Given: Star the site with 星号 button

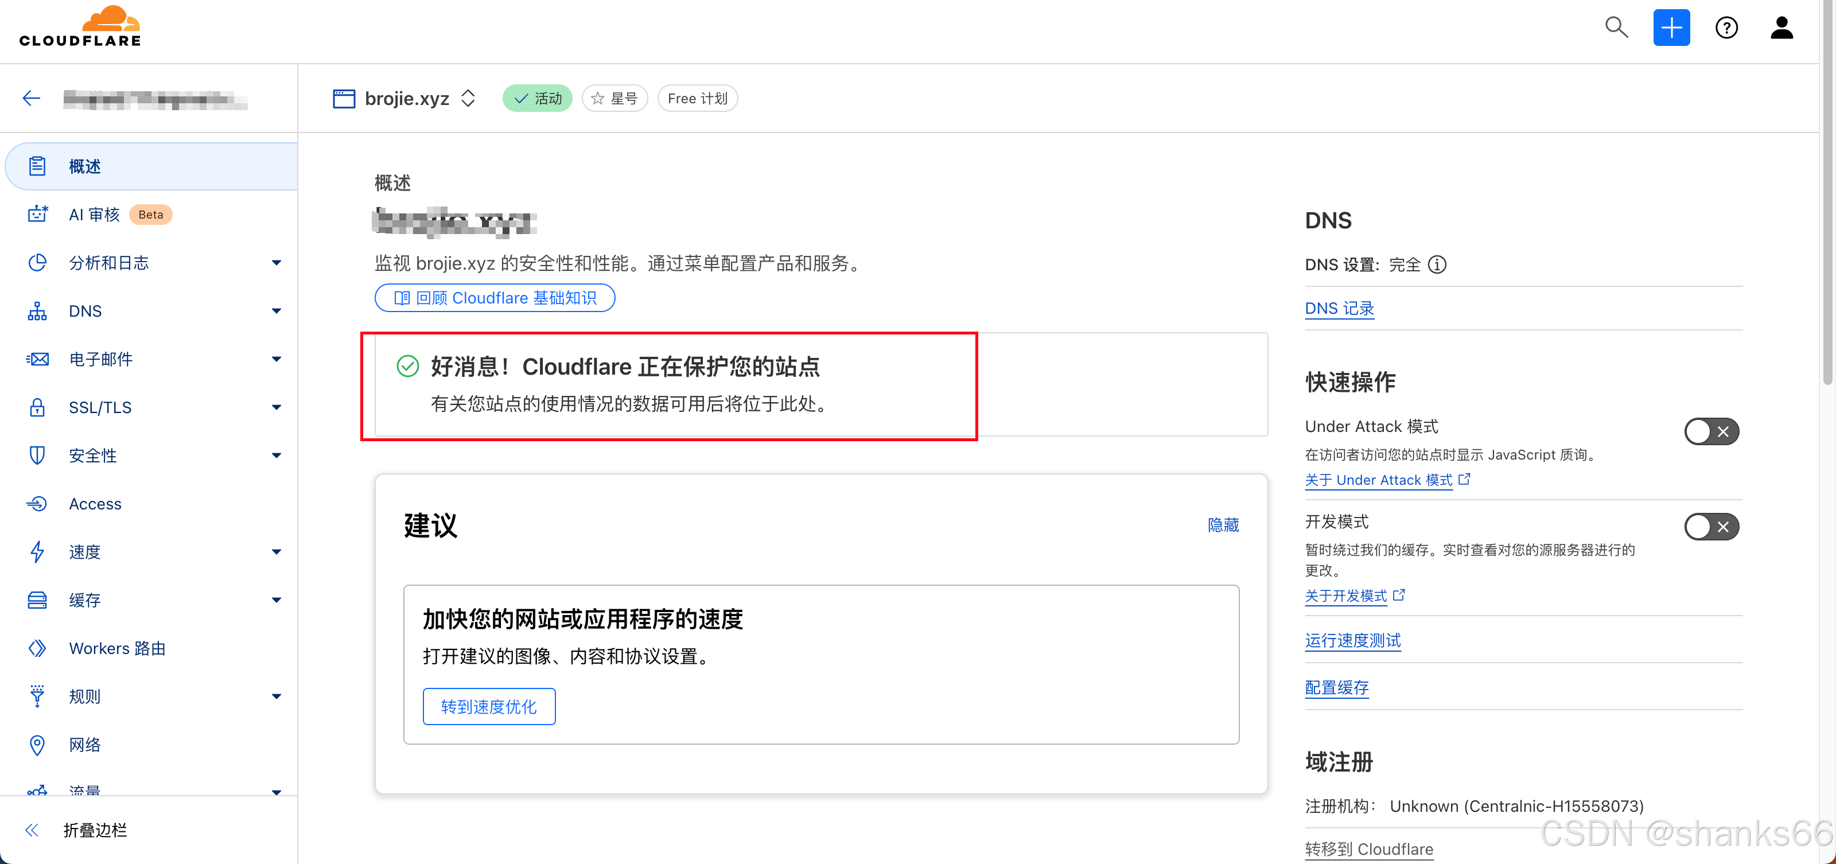Looking at the screenshot, I should coord(614,98).
